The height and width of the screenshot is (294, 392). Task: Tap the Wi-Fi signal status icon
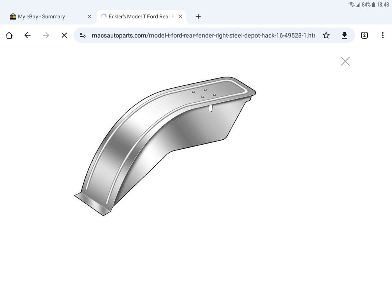tap(351, 5)
